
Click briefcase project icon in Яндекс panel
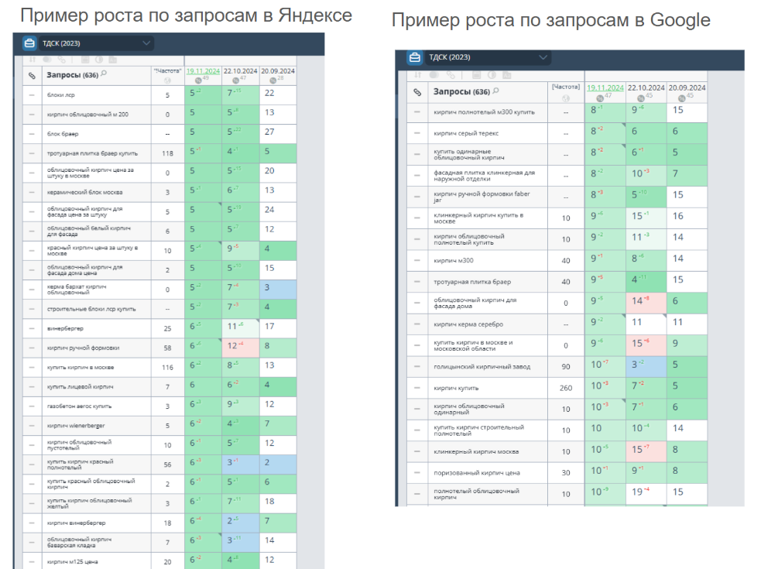point(29,43)
